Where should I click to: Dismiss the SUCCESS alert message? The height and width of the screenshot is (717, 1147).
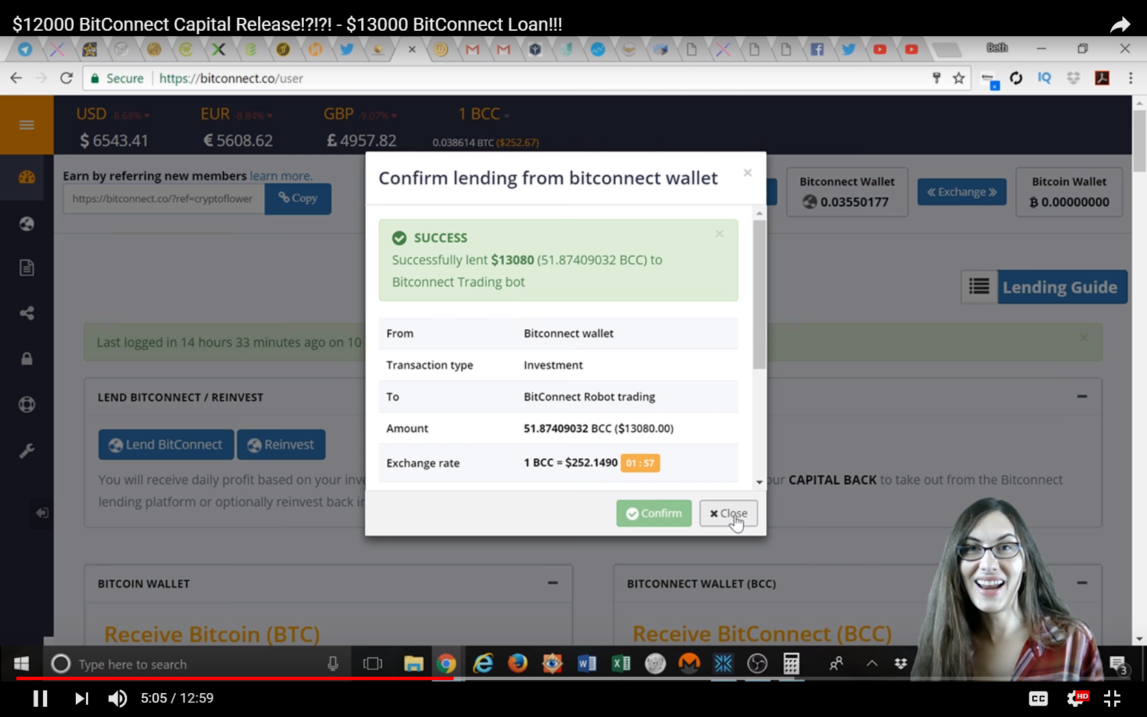click(720, 234)
